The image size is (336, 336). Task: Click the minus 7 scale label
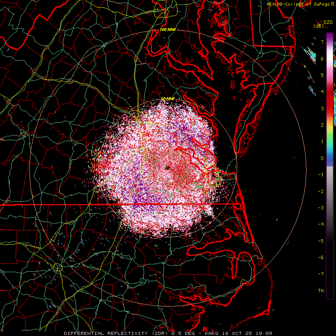(x=321, y=274)
